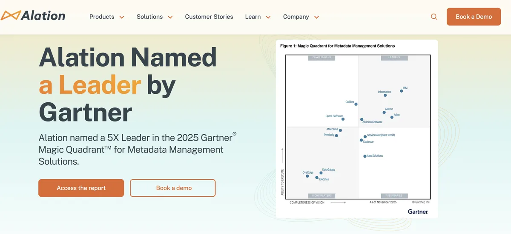This screenshot has width=511, height=234.
Task: Click the Alex Solutions label
Action: [375, 156]
